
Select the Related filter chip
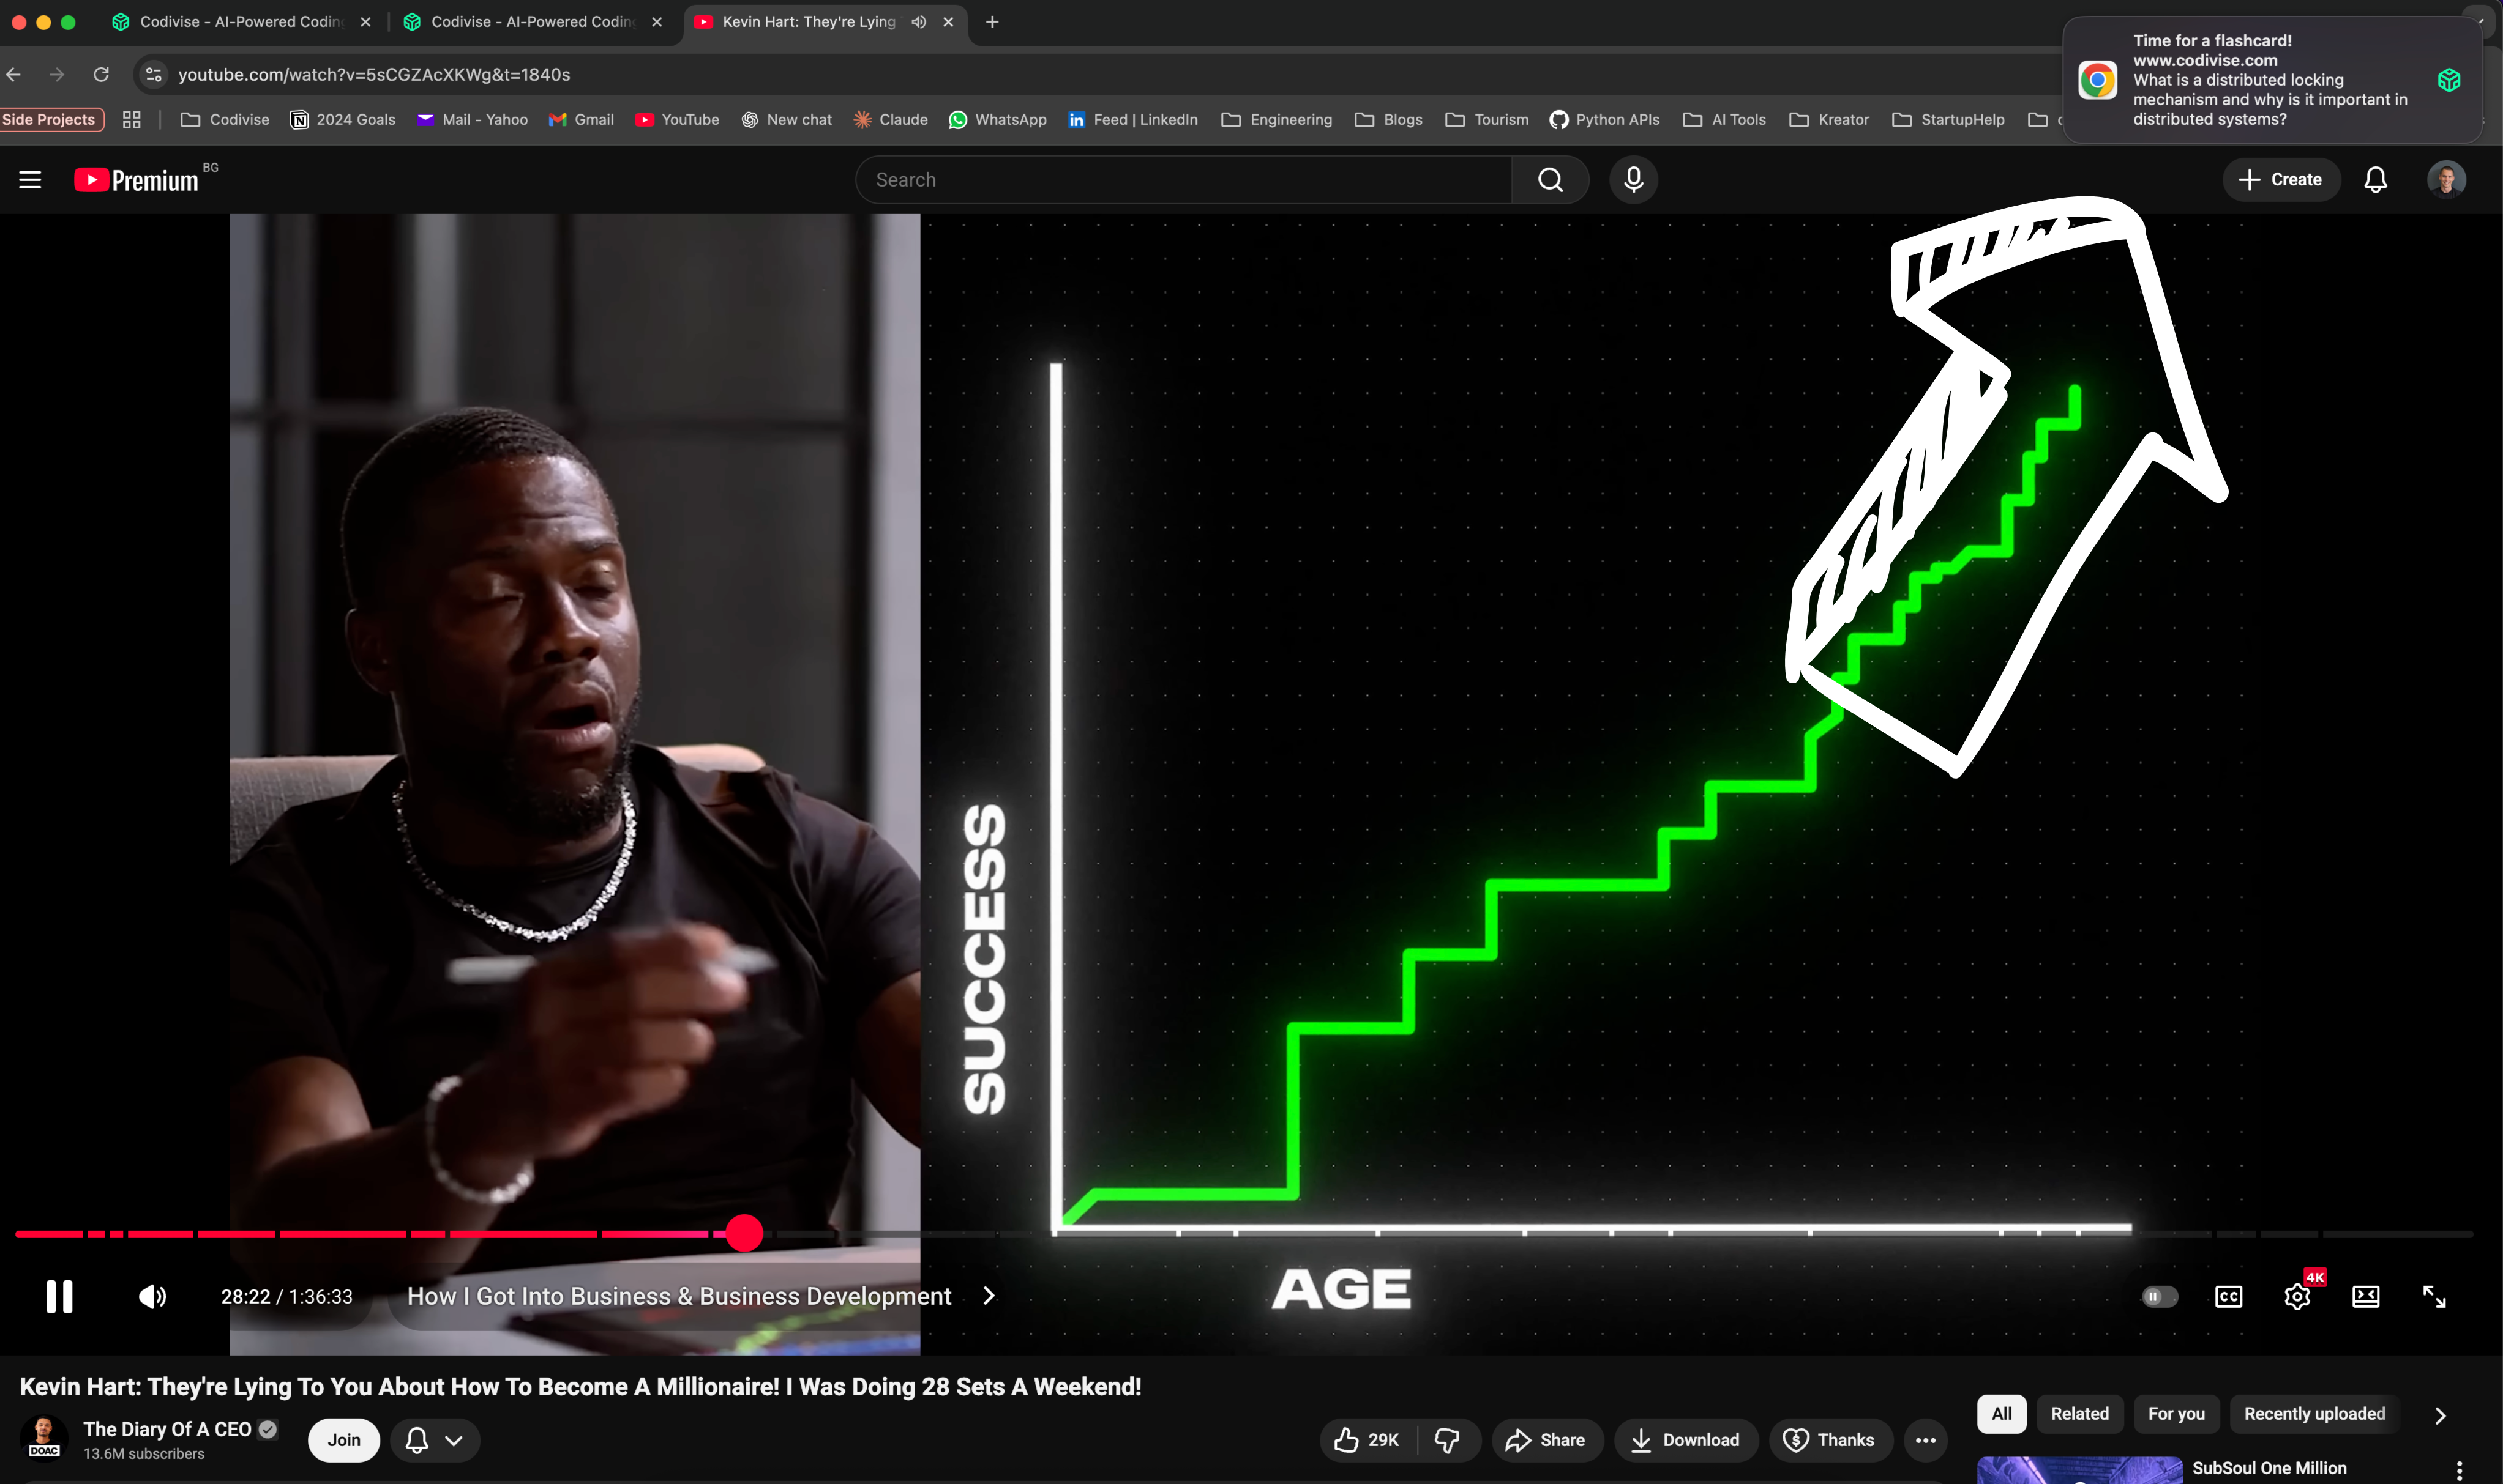[x=2079, y=1413]
